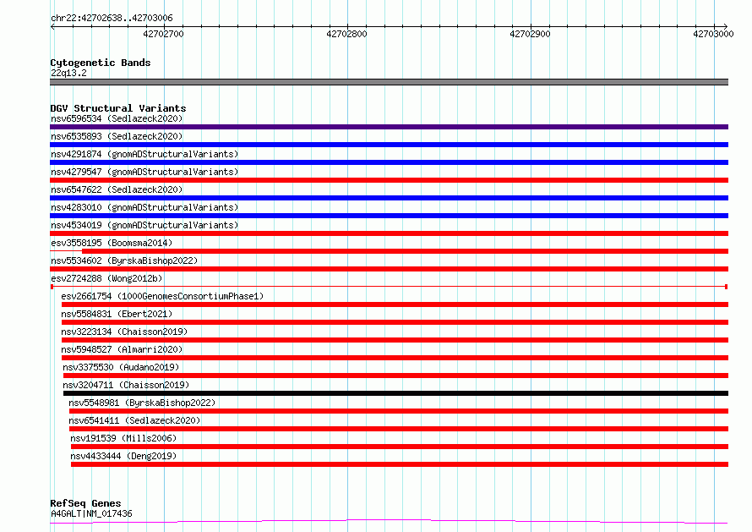Click ruler position 42703000
The height and width of the screenshot is (532, 752).
click(x=713, y=34)
